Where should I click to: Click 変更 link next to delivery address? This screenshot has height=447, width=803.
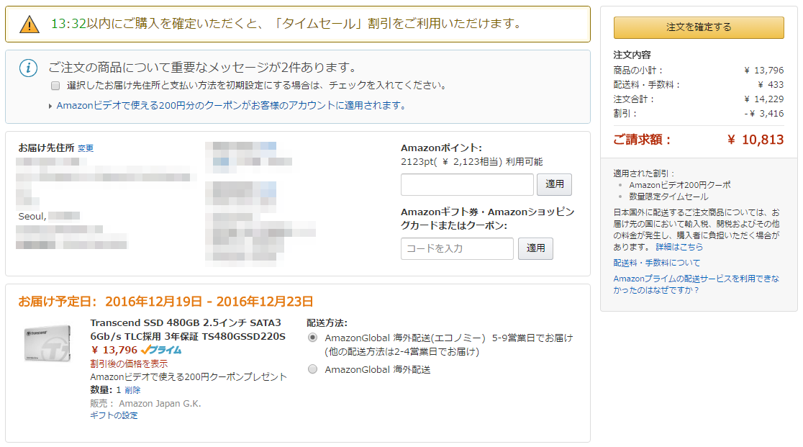coord(86,148)
